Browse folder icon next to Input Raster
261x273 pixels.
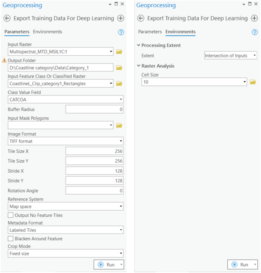(x=119, y=52)
